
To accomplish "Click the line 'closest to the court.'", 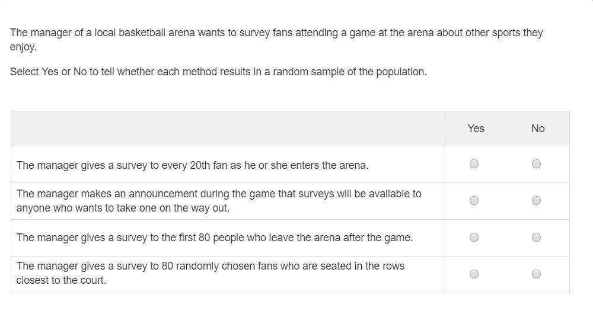I will click(61, 280).
